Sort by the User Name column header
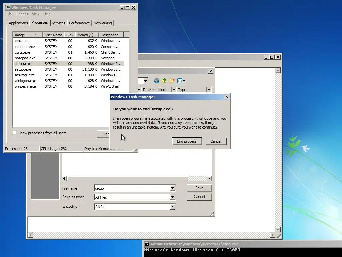342x257 pixels. (x=53, y=35)
